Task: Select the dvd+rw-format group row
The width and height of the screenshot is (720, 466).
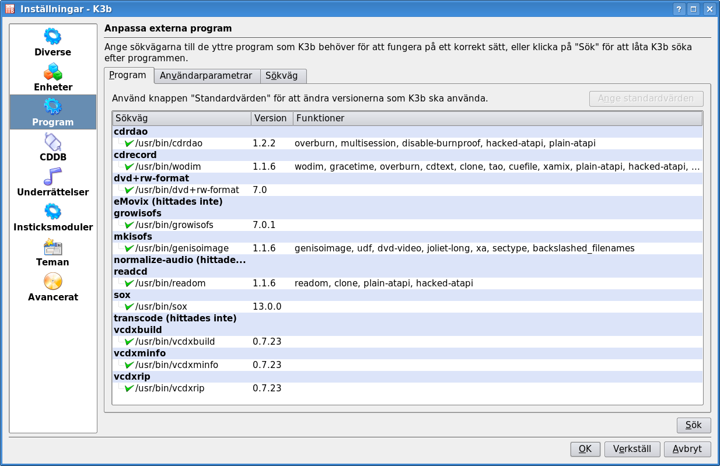Action: (x=407, y=178)
